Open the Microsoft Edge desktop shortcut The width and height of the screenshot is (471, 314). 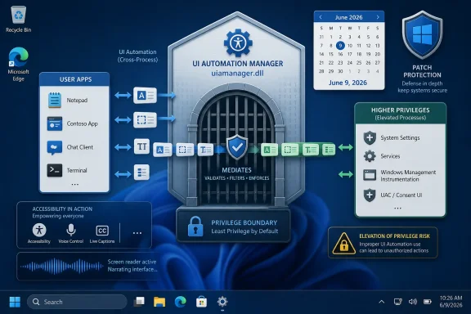[19, 57]
